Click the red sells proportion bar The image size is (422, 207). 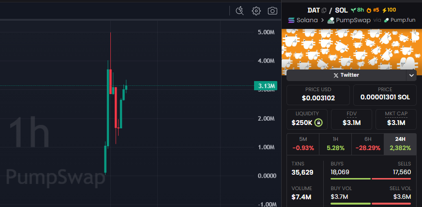tap(392, 179)
